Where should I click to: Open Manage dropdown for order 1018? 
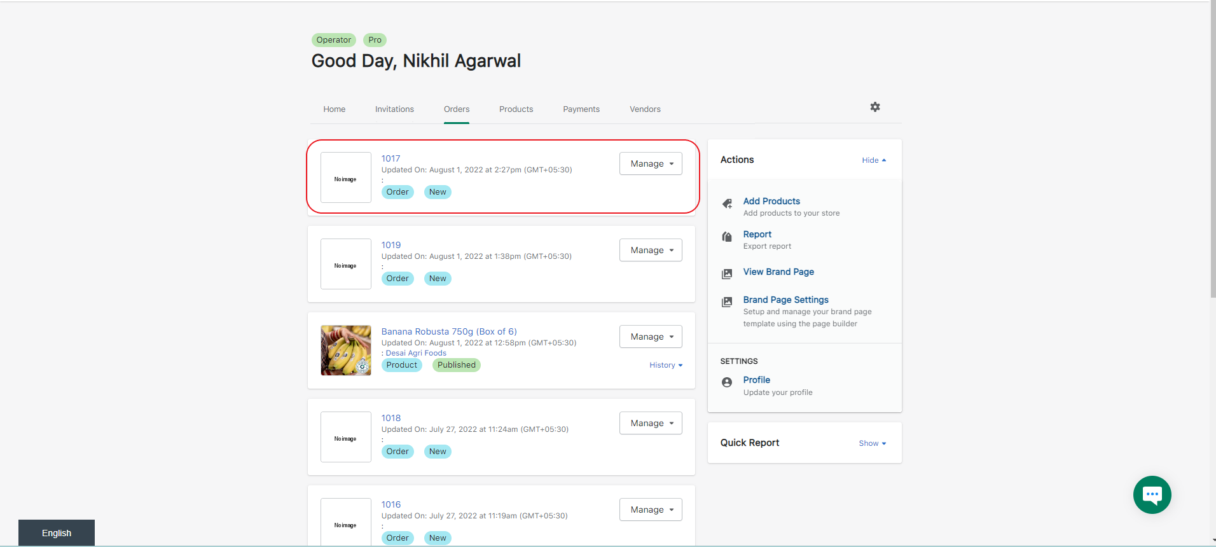point(651,423)
